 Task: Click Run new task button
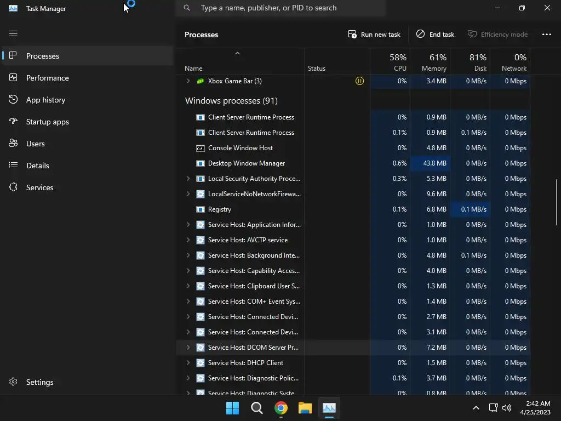[374, 35]
